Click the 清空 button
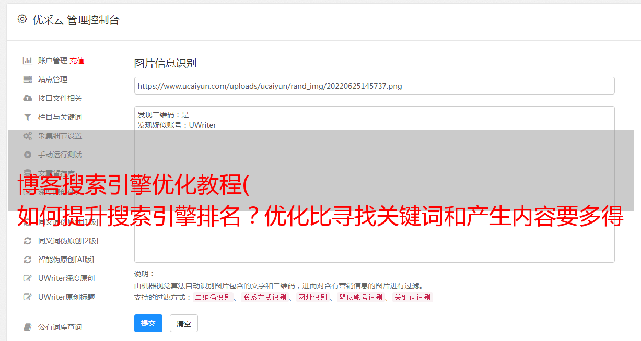641x341 pixels. pos(184,323)
